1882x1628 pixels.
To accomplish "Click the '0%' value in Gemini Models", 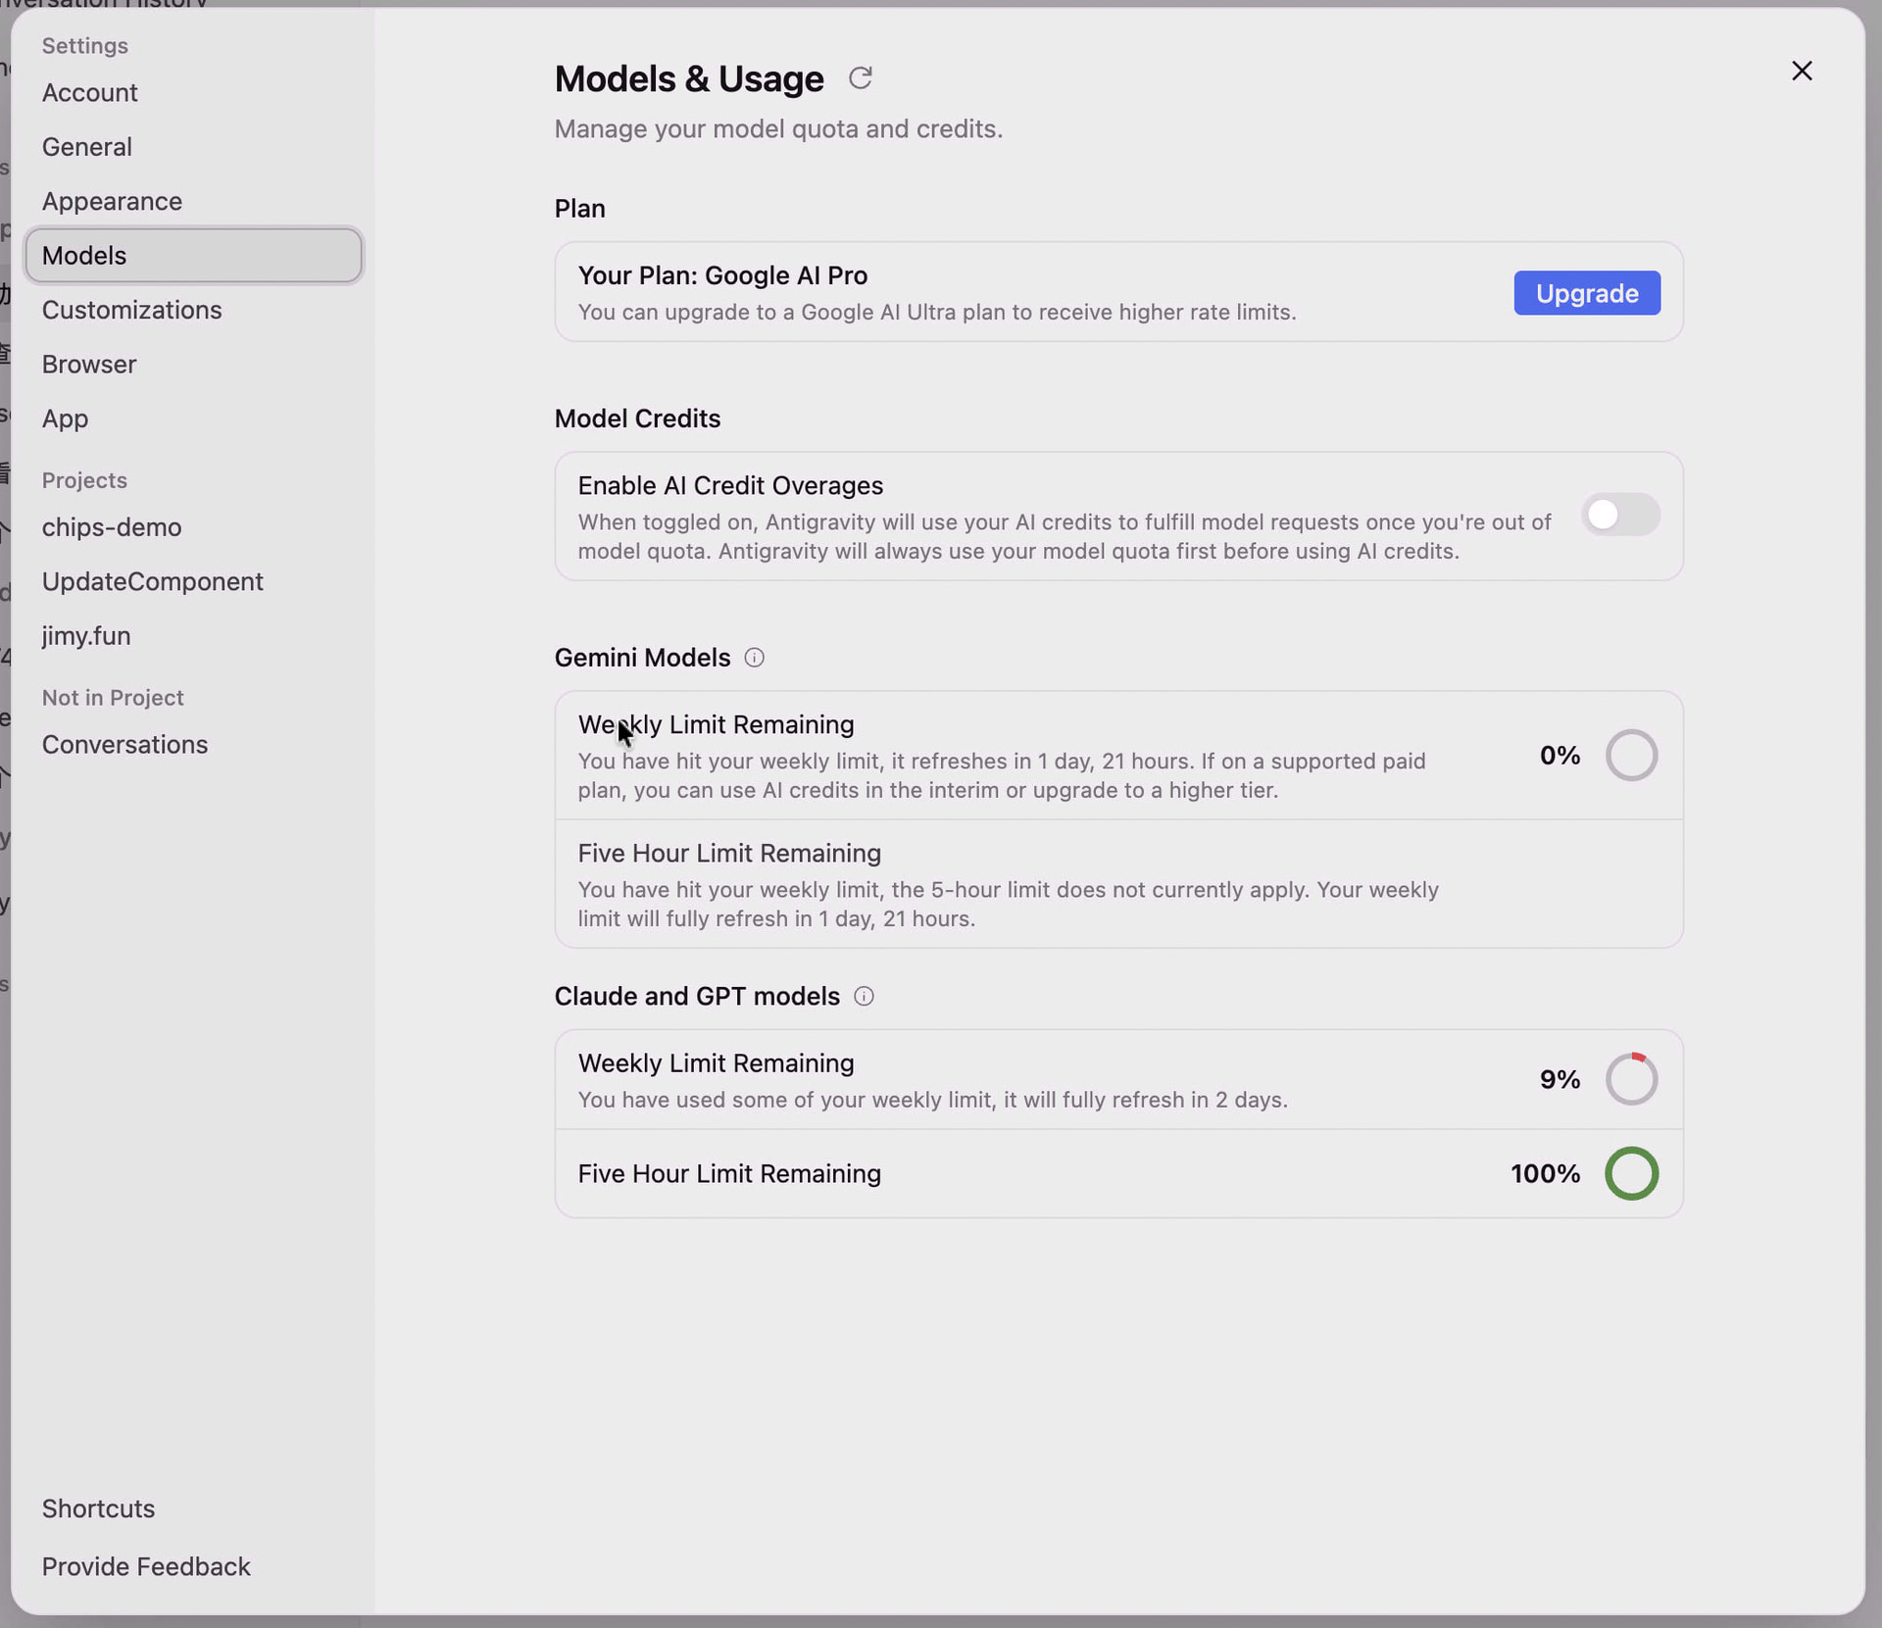I will 1560,756.
